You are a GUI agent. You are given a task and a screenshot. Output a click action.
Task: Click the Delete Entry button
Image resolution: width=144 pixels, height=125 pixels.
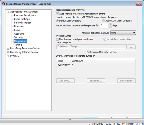pos(126,81)
